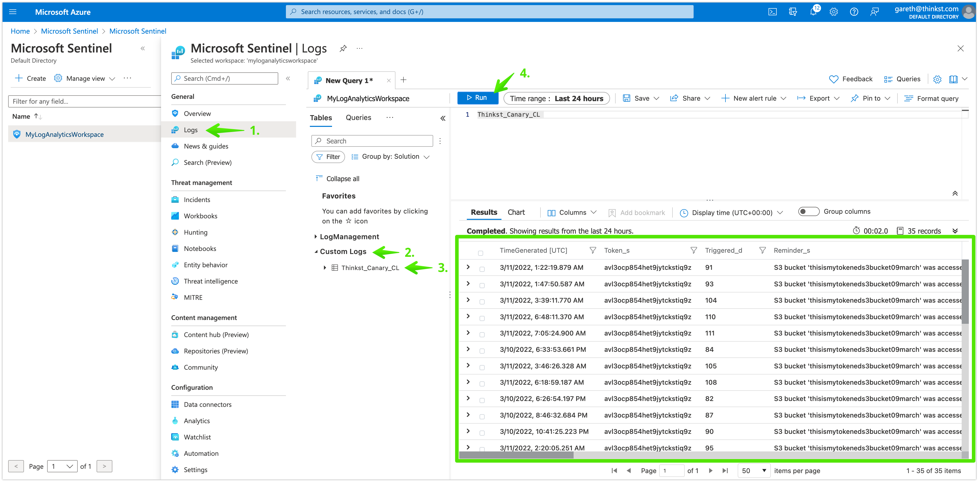This screenshot has width=979, height=482.
Task: Check the row with Triggered_d 93
Action: (x=482, y=285)
